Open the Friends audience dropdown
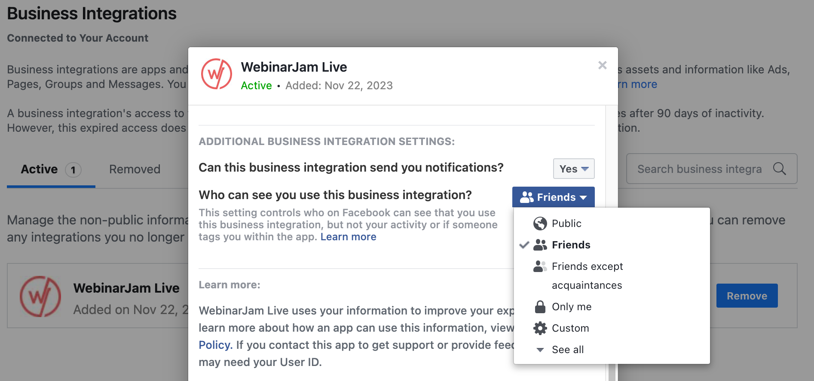Image resolution: width=814 pixels, height=381 pixels. pos(554,197)
